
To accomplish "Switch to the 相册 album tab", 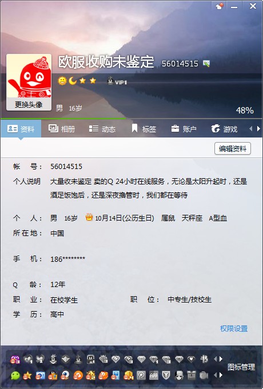I will (62, 129).
